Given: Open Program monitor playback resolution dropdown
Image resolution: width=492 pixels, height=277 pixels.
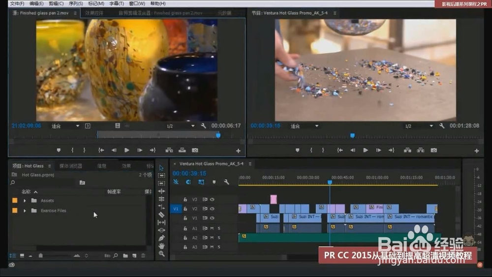Looking at the screenshot, I should pos(419,126).
